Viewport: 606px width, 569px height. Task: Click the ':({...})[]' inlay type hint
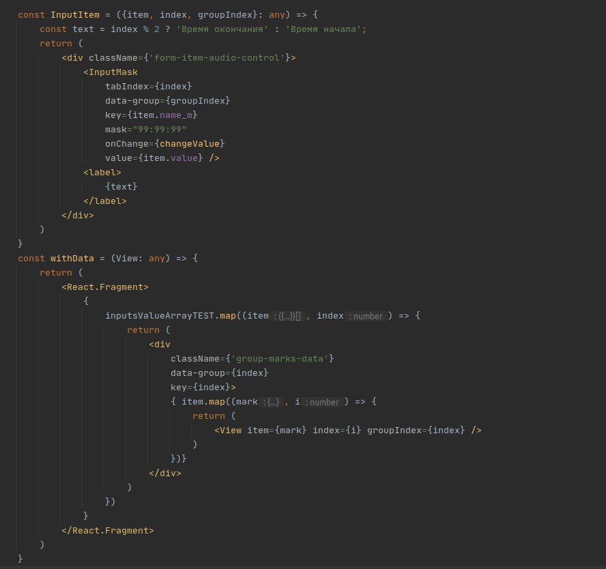click(x=287, y=317)
